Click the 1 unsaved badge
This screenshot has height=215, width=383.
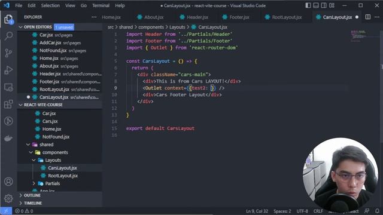pyautogui.click(x=64, y=27)
